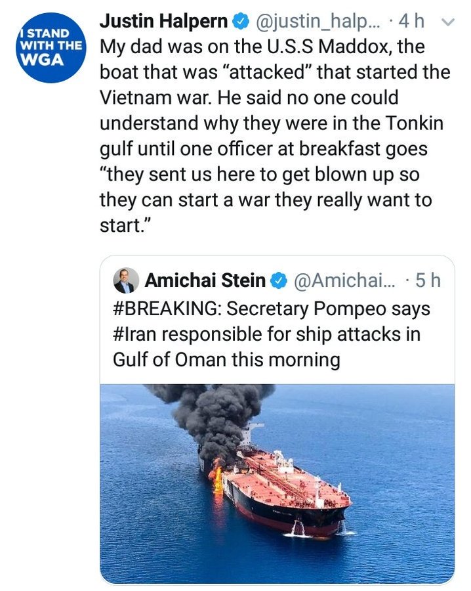Image resolution: width=471 pixels, height=591 pixels.
Task: Expand the tweet options chevron menu
Action: pyautogui.click(x=449, y=22)
